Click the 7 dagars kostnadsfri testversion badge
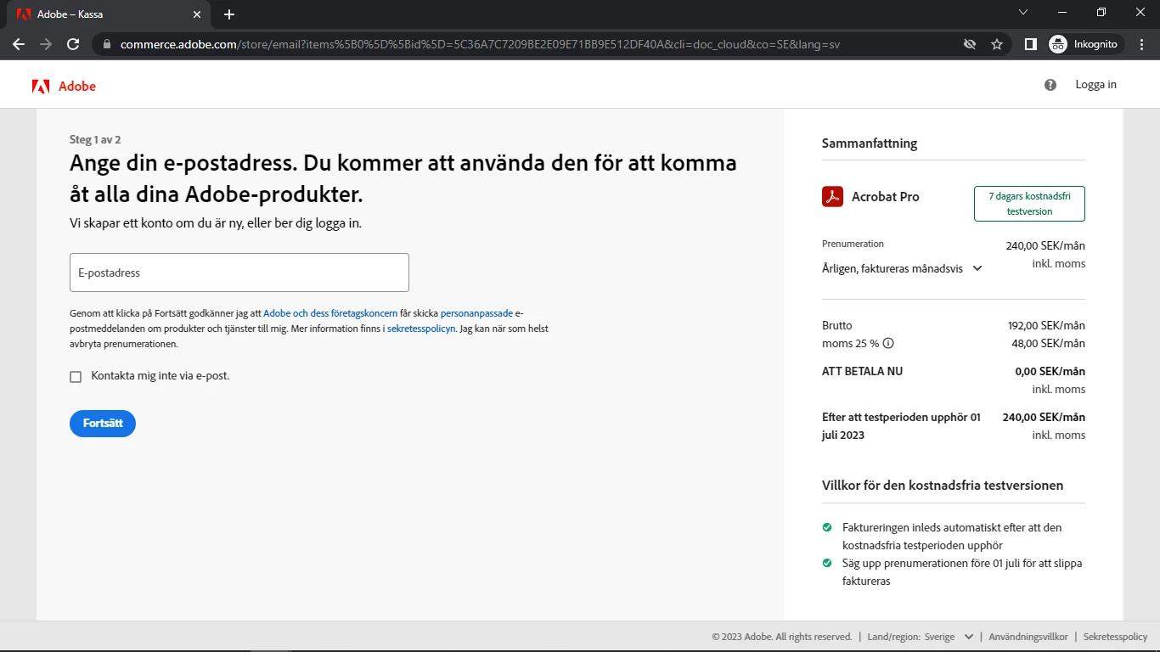Screen dimensions: 1160x652 pyautogui.click(x=1029, y=204)
